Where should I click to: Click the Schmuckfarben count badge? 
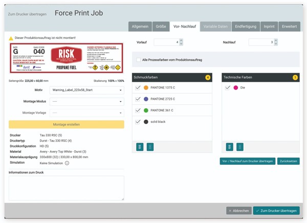coord(208,77)
